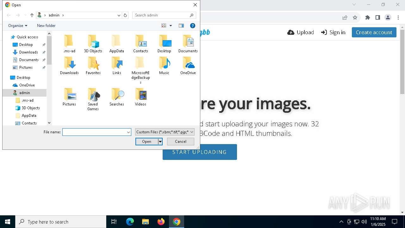Viewport: 405px width, 228px height.
Task: Bookmark page with the star icon
Action: pyautogui.click(x=355, y=17)
